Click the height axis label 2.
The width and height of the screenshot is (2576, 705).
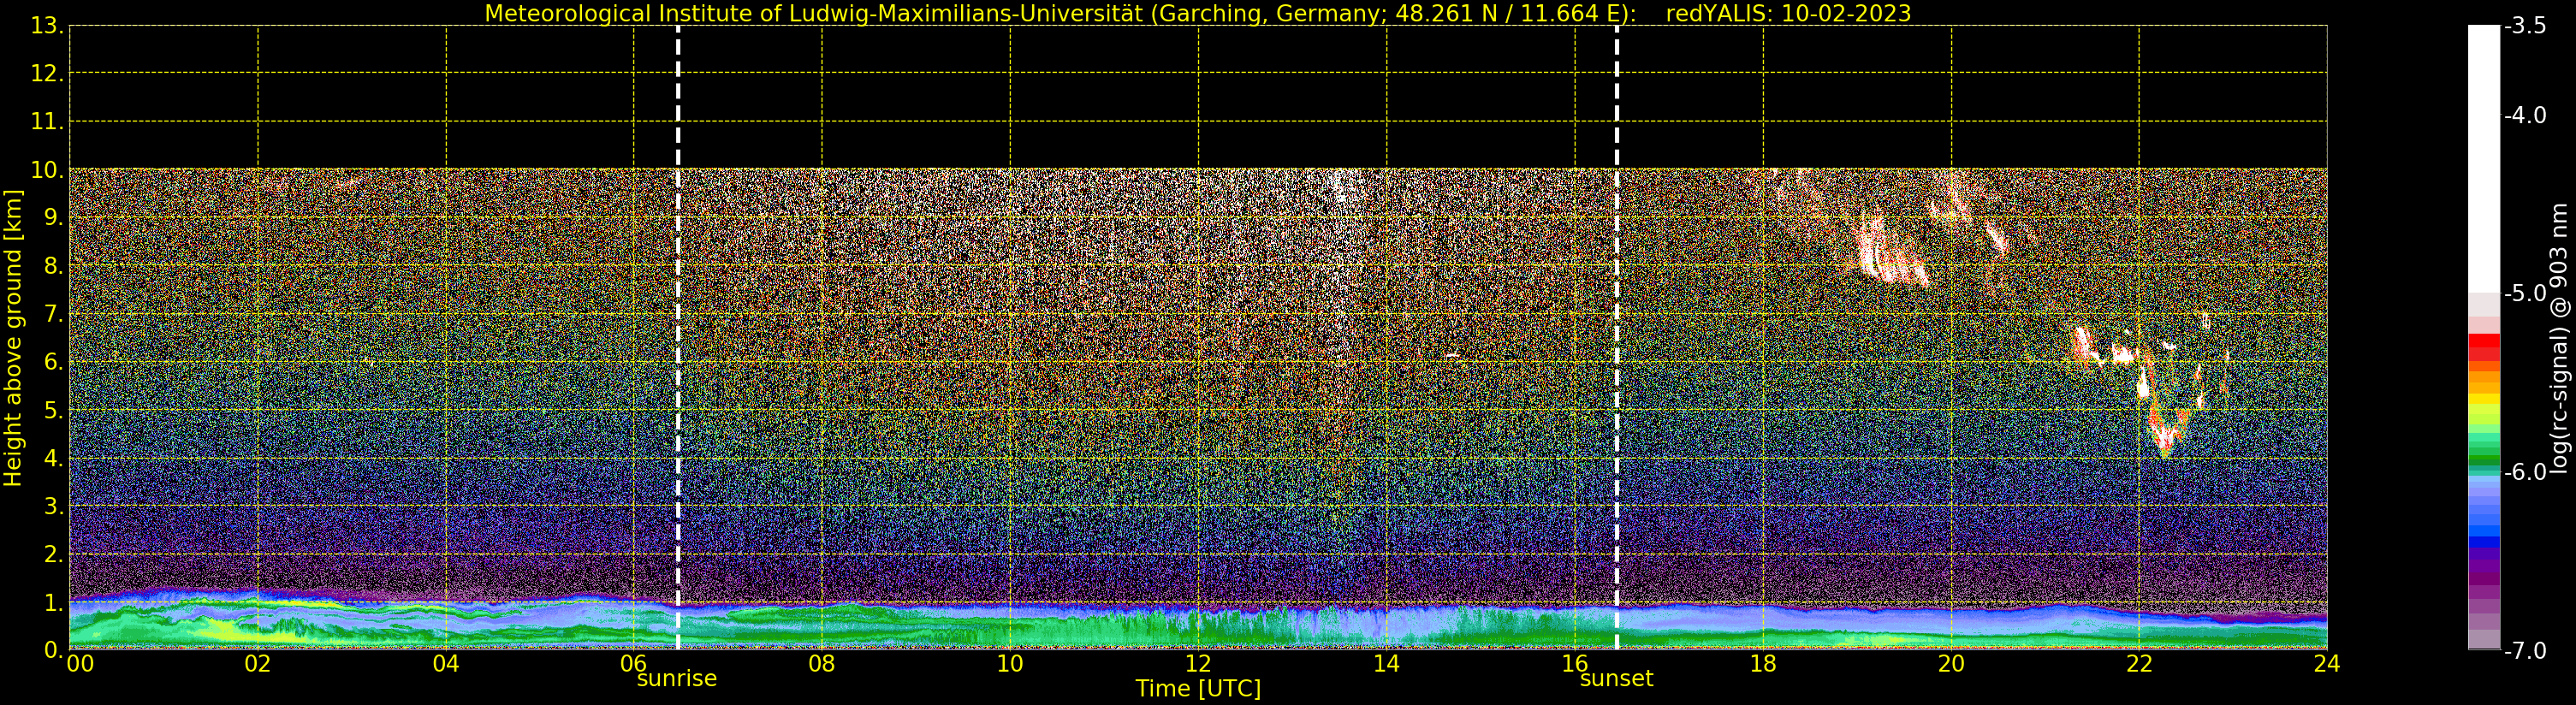(x=52, y=554)
